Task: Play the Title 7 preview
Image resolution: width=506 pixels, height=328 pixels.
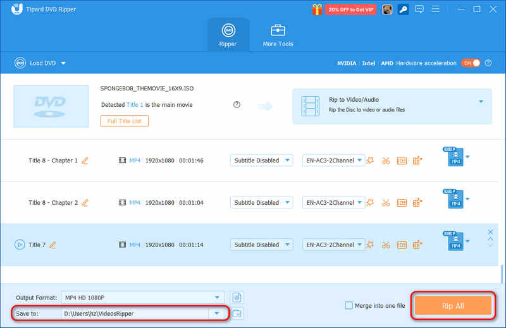Action: pos(20,245)
